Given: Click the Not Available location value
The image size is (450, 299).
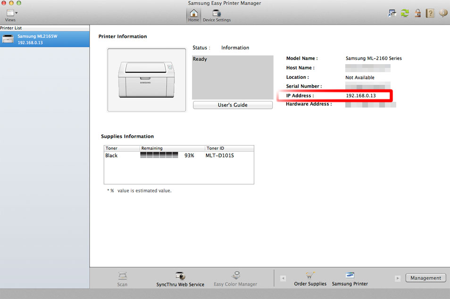Looking at the screenshot, I should coord(360,77).
